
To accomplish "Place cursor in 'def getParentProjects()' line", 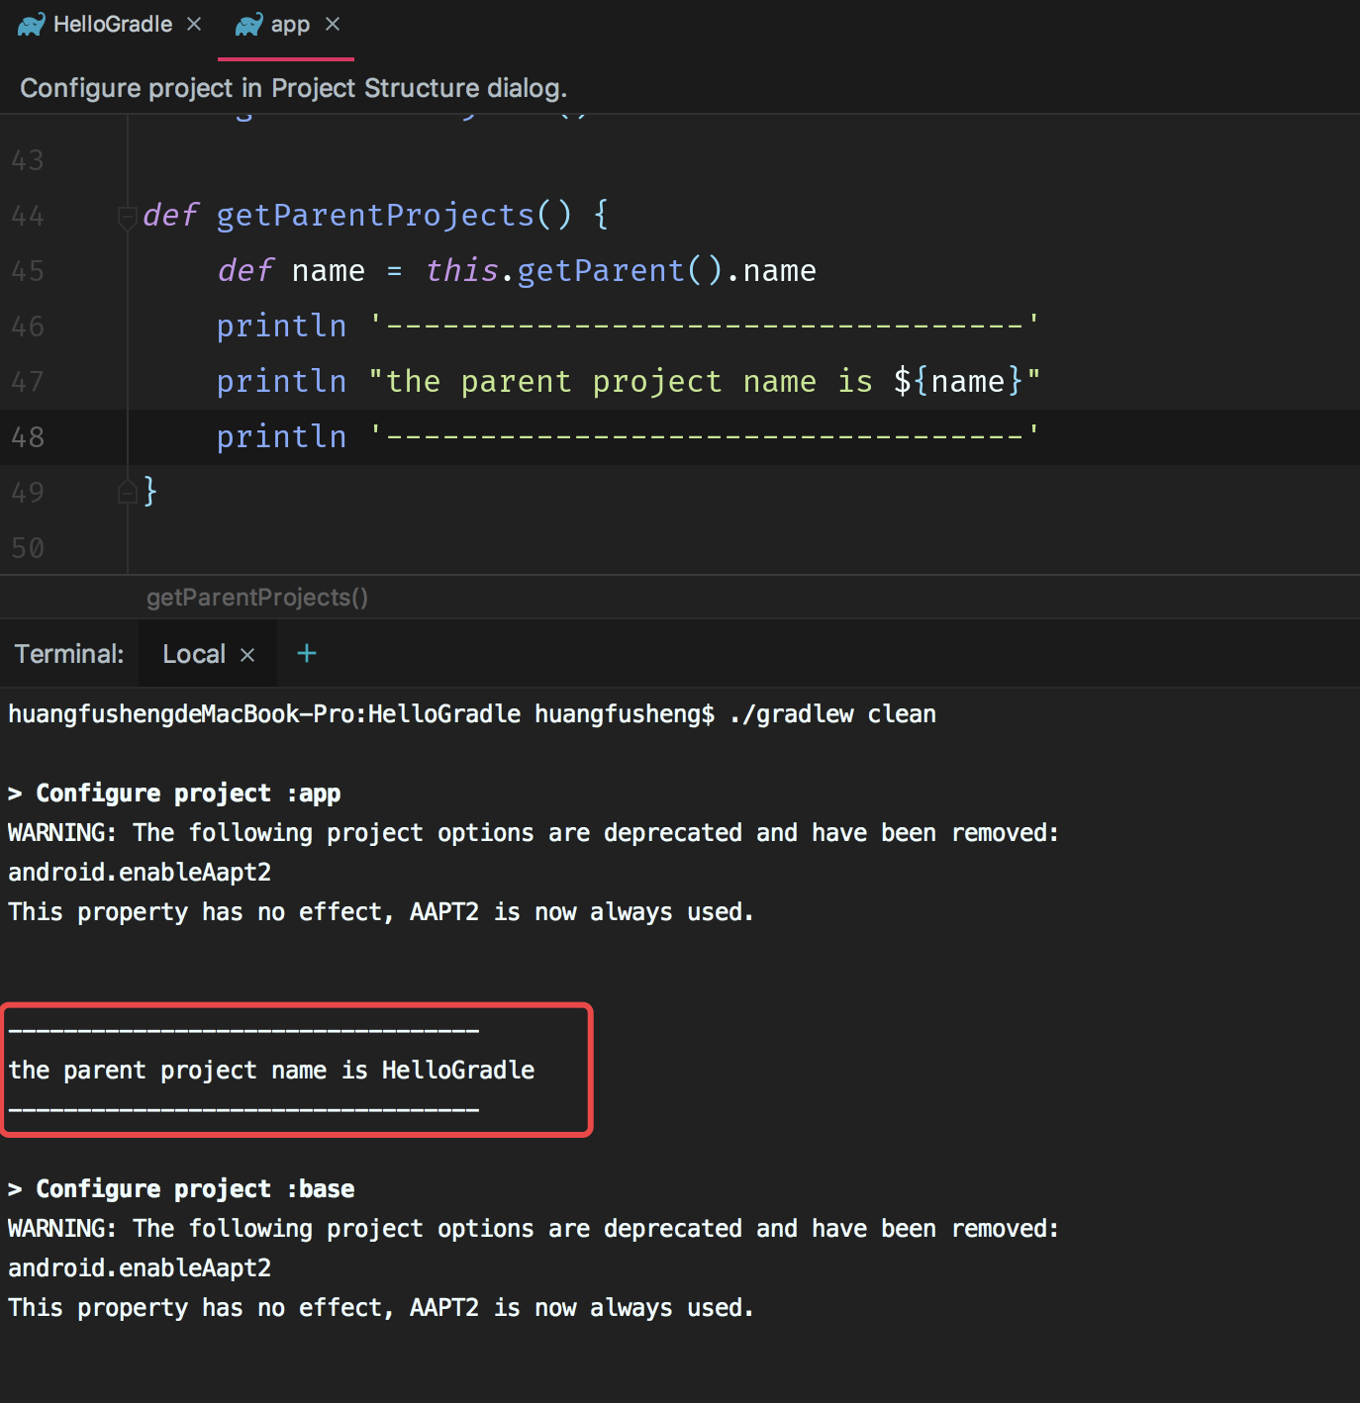I will (376, 215).
